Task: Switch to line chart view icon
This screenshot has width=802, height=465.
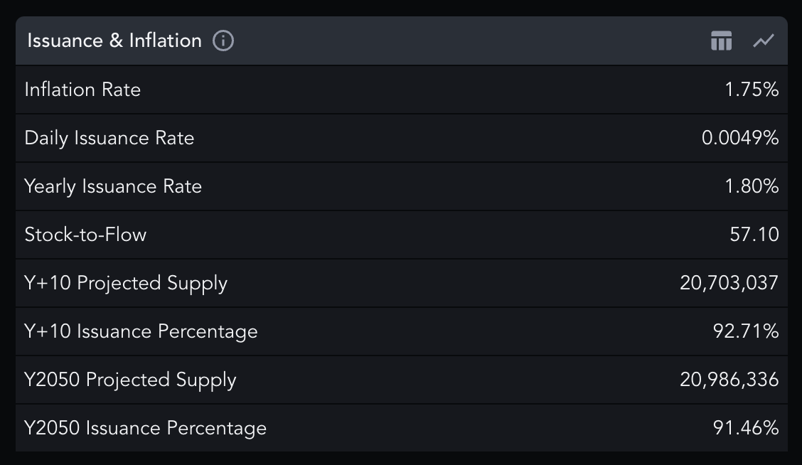Action: point(764,41)
